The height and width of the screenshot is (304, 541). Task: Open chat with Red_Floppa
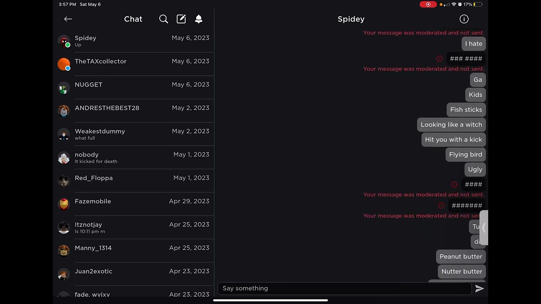[x=134, y=181]
